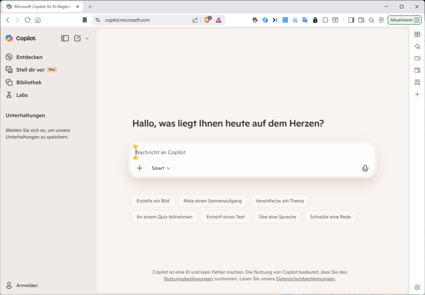
Task: Open Copilot settings with the gear icon
Action: pyautogui.click(x=417, y=287)
